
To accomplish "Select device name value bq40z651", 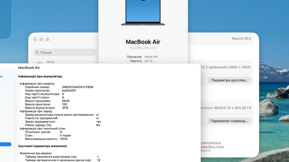I will pos(69,91).
